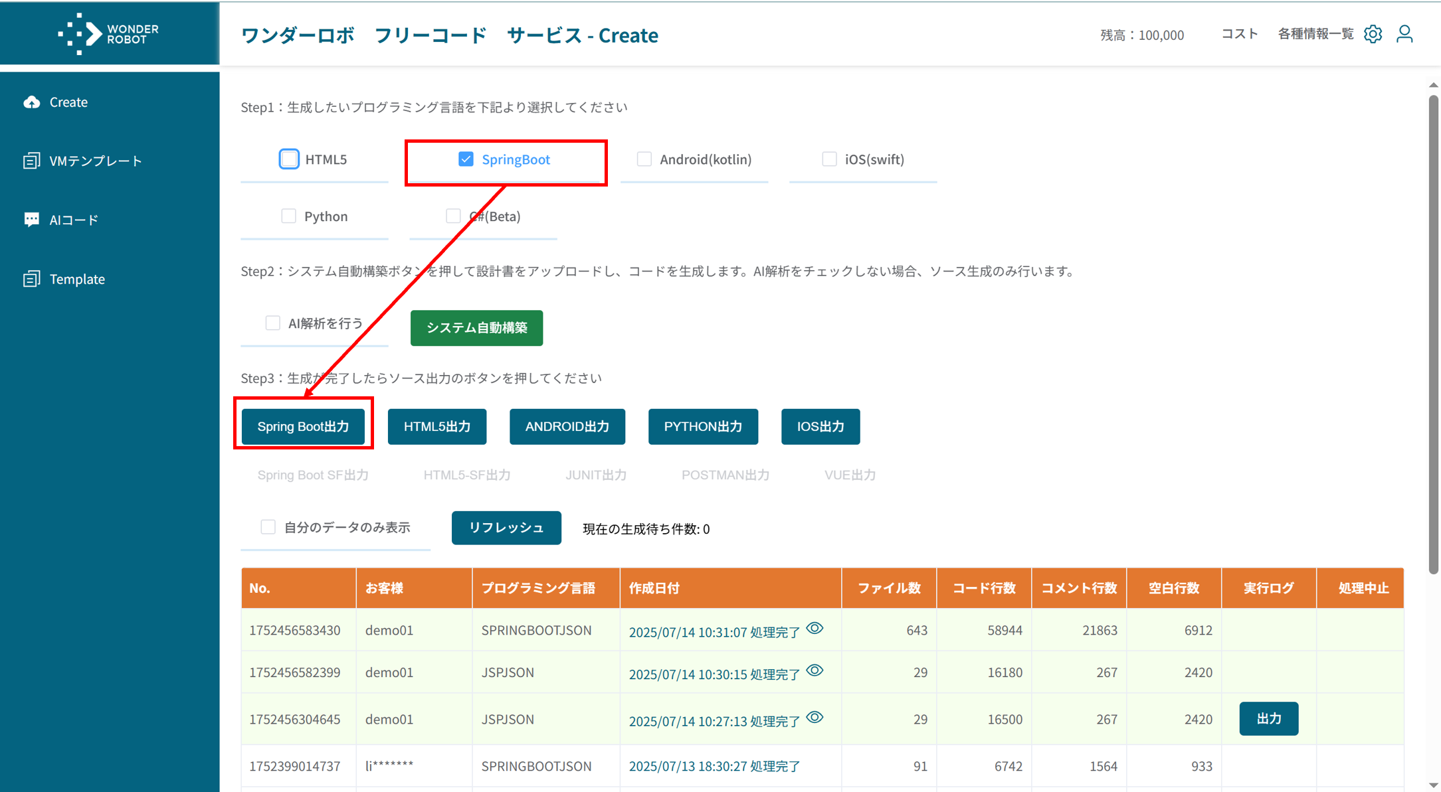
Task: Click the disabled VUE出力 button
Action: pyautogui.click(x=850, y=475)
